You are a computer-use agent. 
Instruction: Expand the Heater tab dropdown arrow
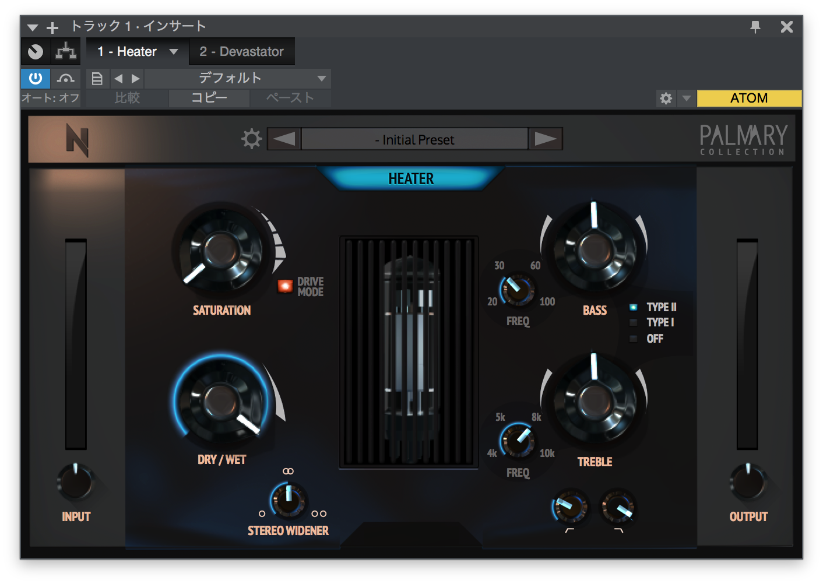174,52
